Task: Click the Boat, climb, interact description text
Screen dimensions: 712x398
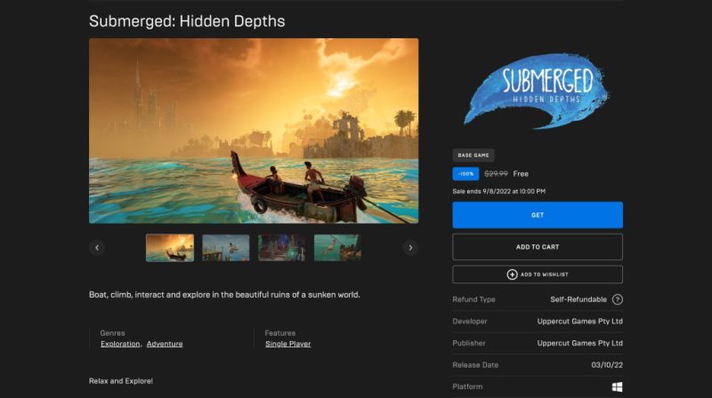Action: coord(224,295)
